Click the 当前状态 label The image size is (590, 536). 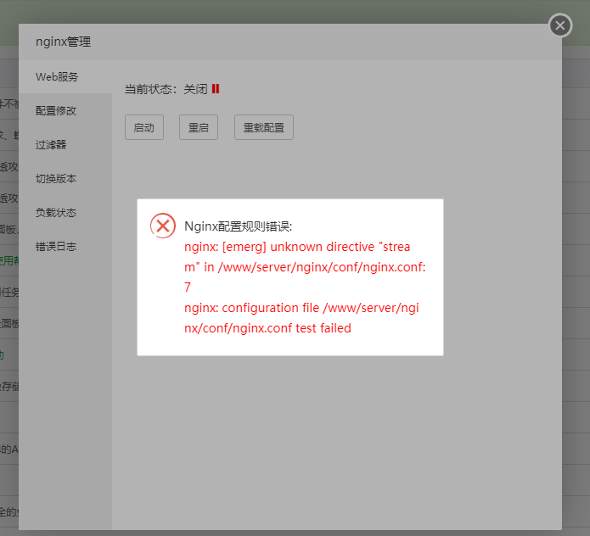150,89
